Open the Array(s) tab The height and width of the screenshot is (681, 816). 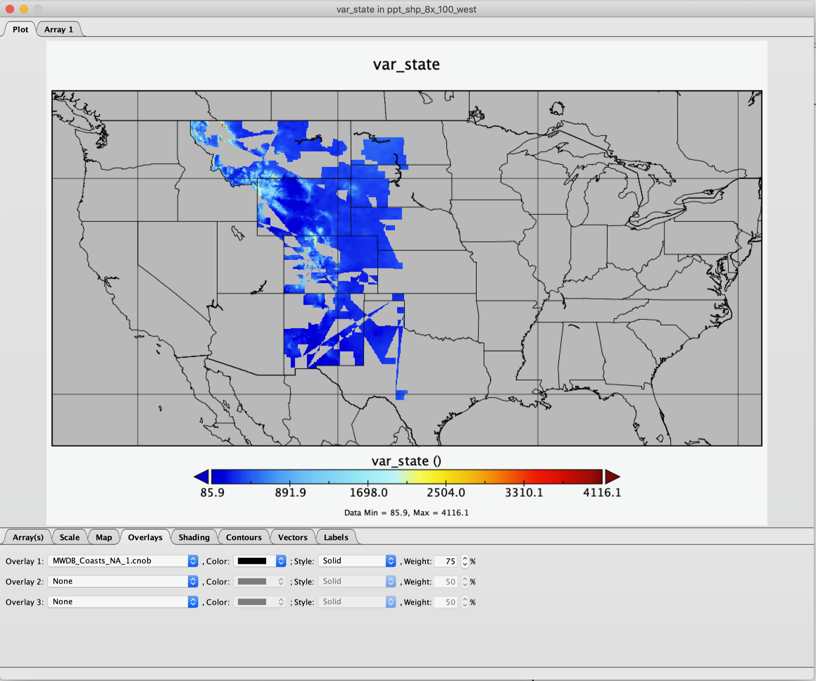tap(28, 537)
